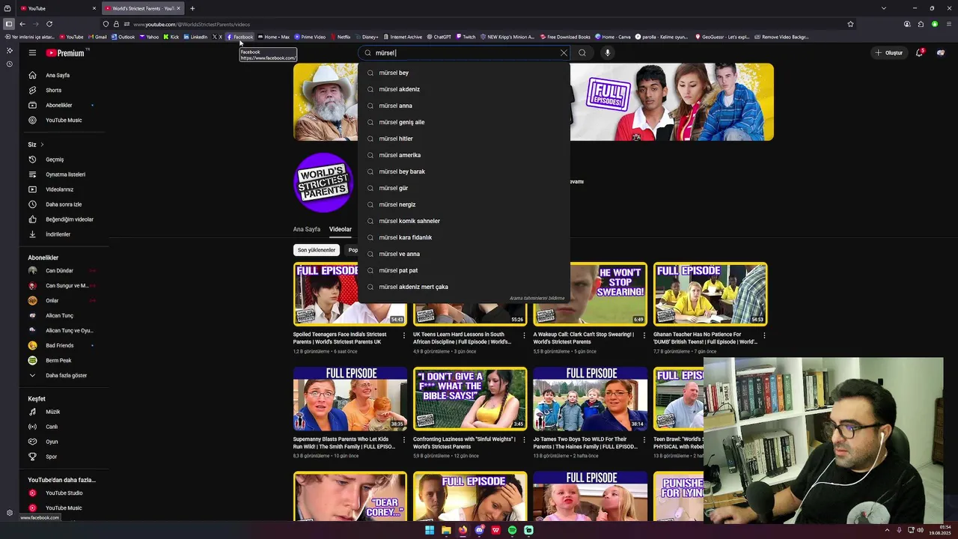Reload the page in browser toolbar
This screenshot has height=539, width=958.
[x=49, y=24]
